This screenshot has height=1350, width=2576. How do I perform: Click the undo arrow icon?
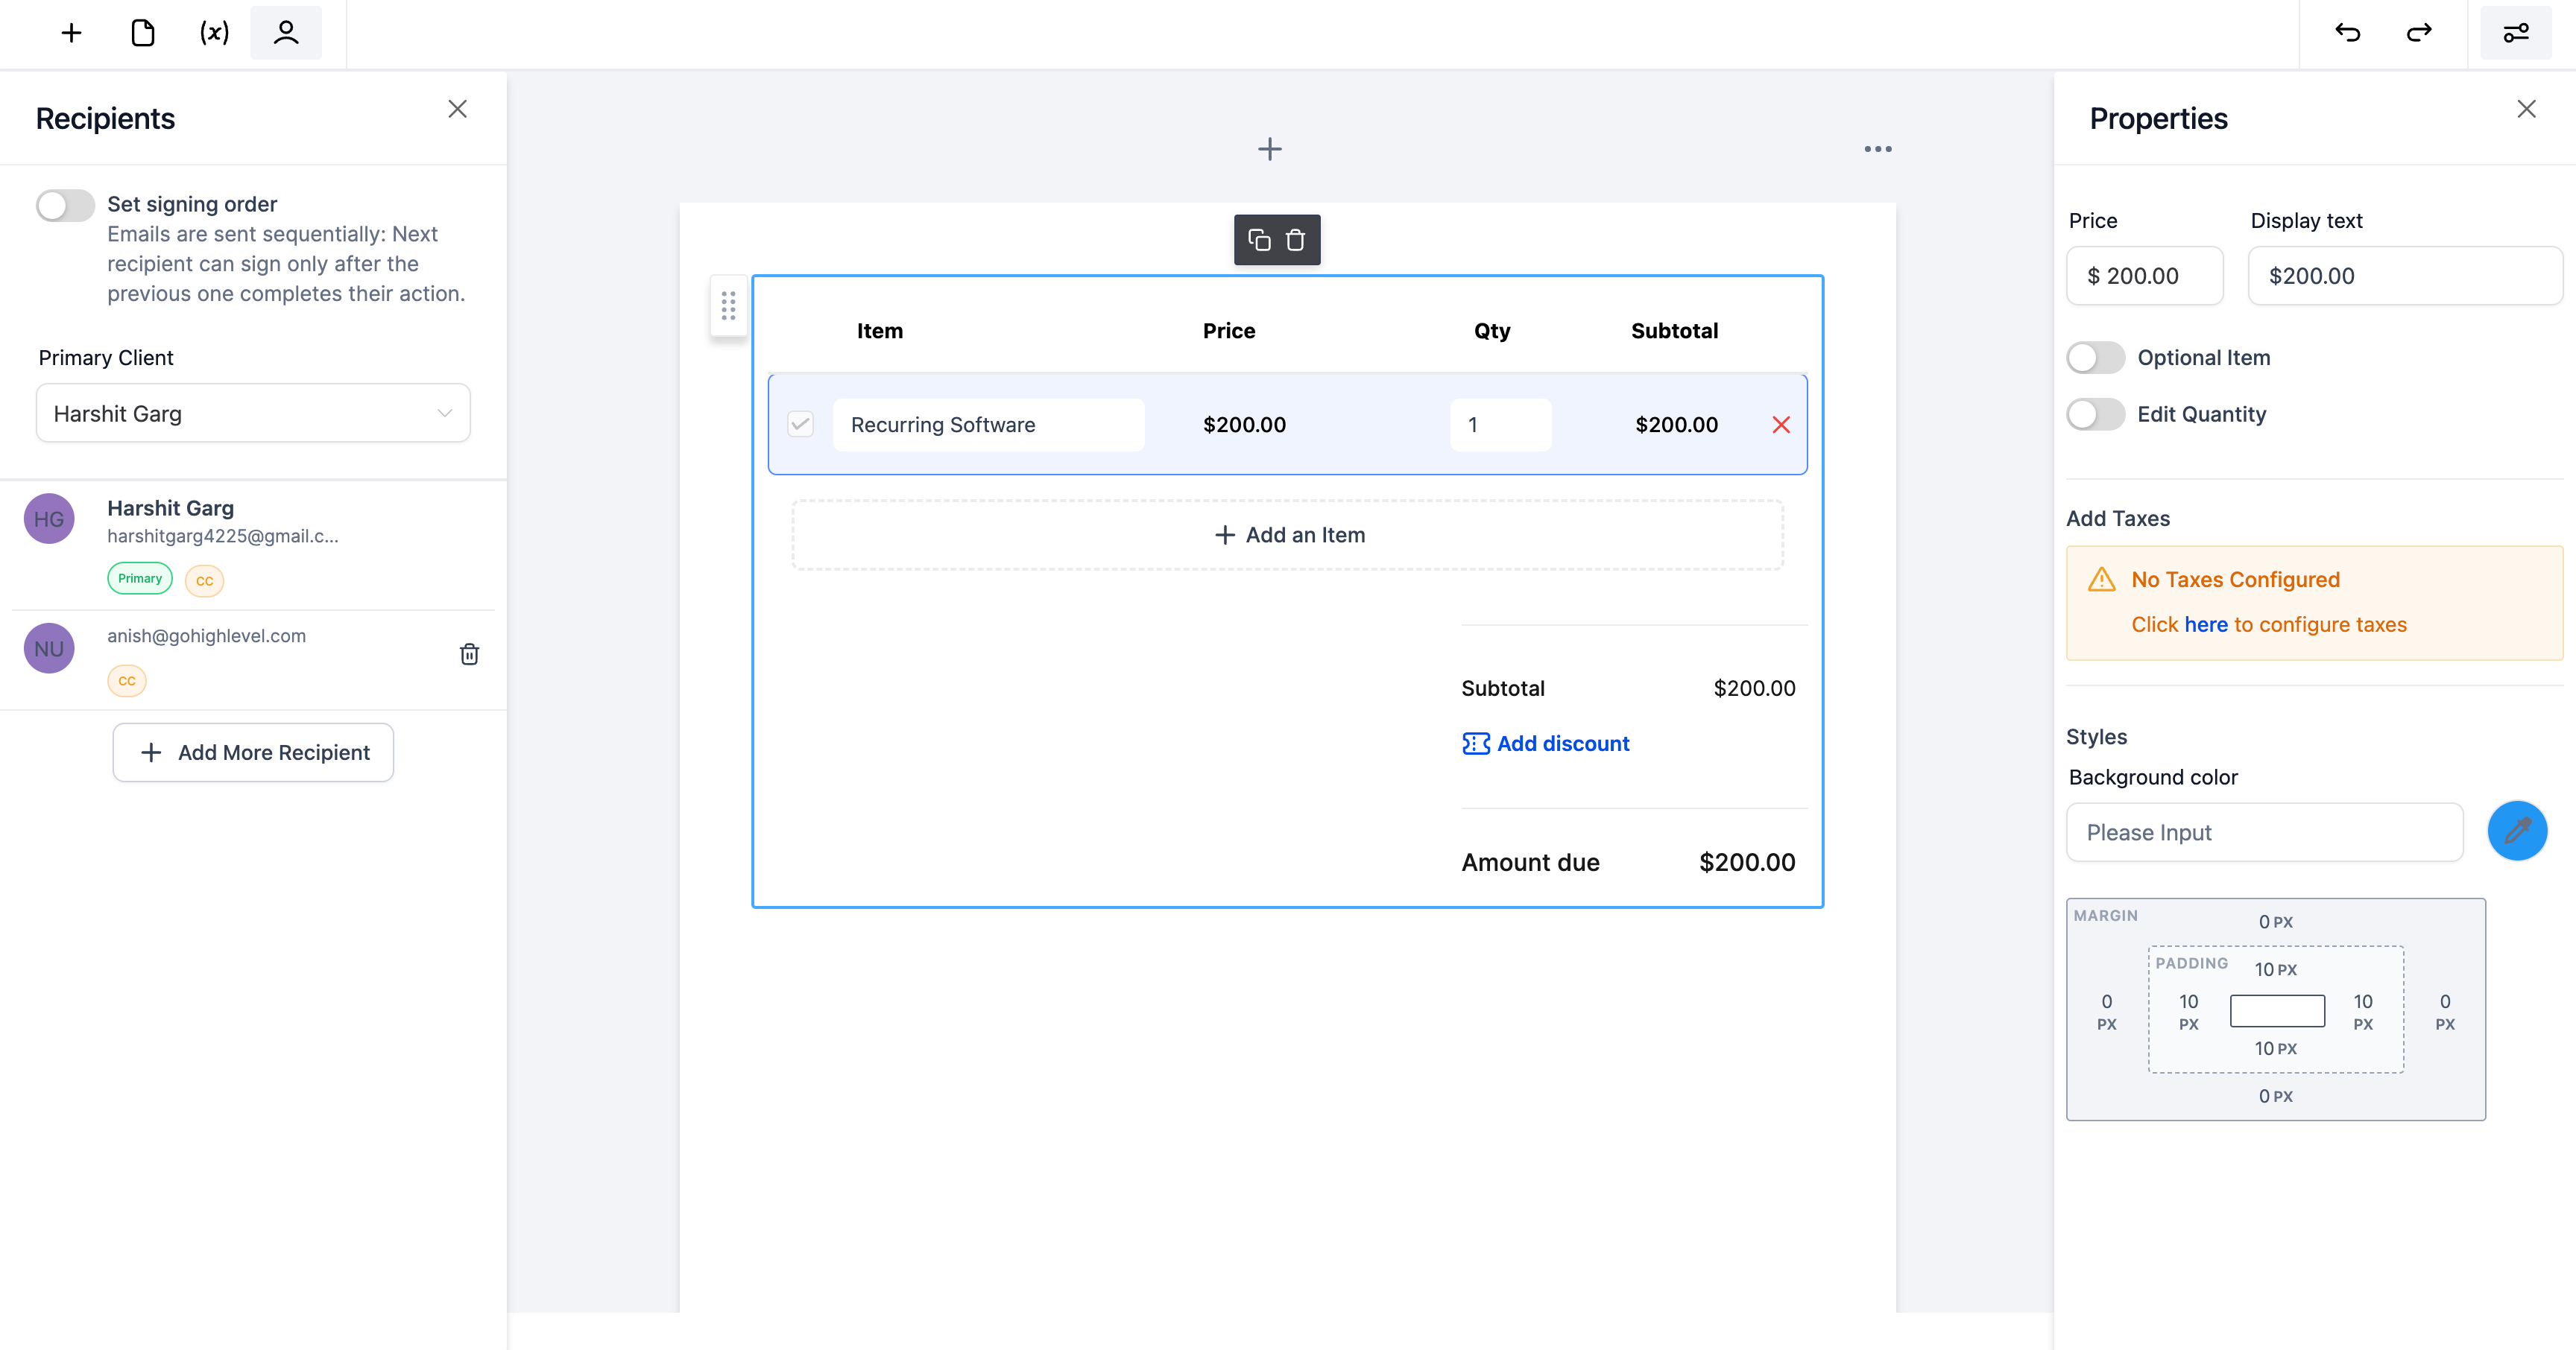point(2347,33)
